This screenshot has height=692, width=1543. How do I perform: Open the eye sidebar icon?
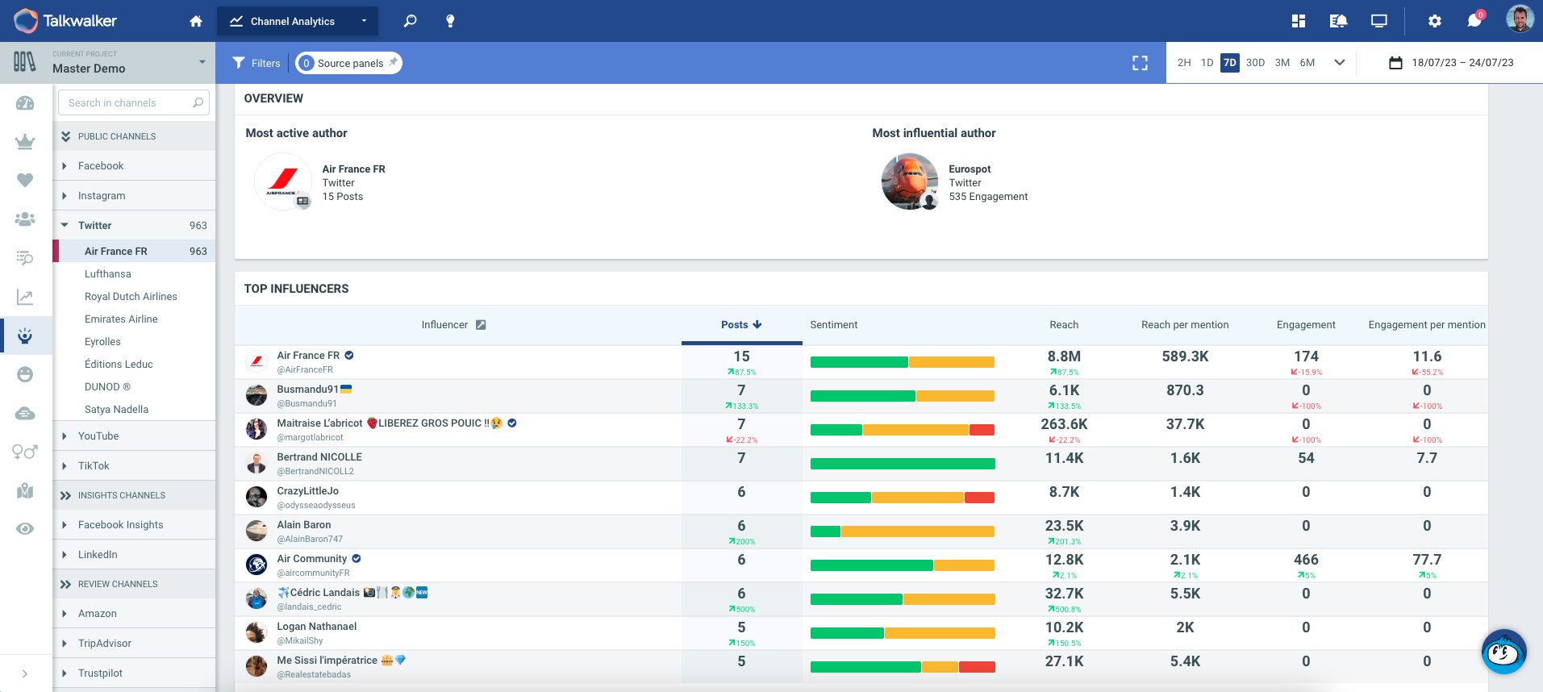point(25,529)
